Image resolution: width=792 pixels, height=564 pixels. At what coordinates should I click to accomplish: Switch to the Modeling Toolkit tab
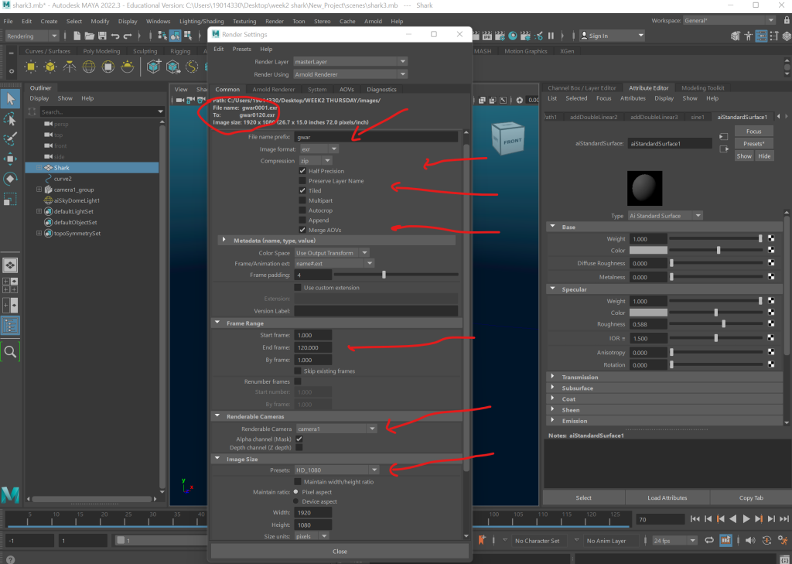pyautogui.click(x=702, y=88)
